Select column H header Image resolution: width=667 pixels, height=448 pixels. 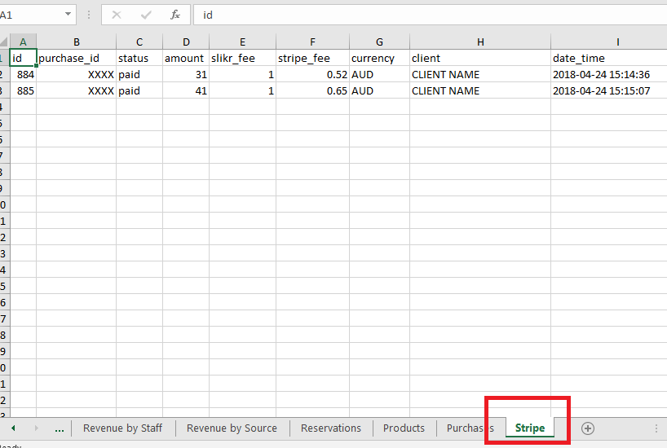(479, 42)
